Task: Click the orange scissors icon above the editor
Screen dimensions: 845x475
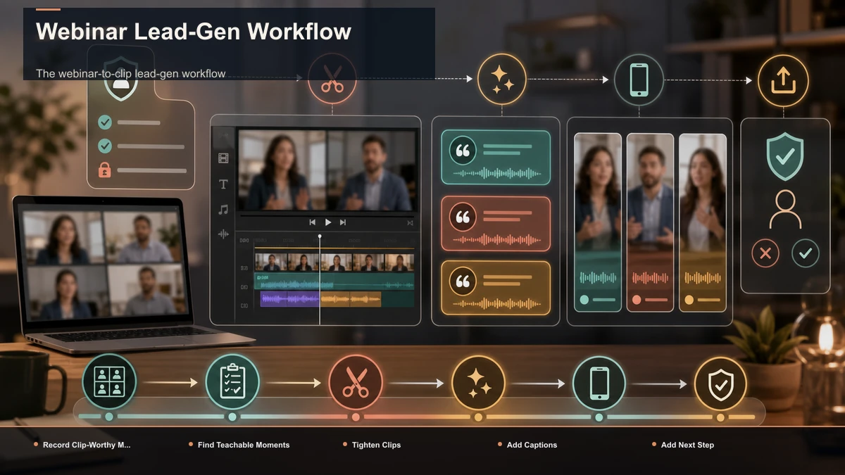Action: point(332,80)
